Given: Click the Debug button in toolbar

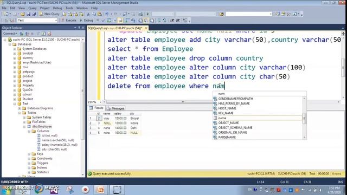Looking at the screenshot, I should [x=86, y=21].
